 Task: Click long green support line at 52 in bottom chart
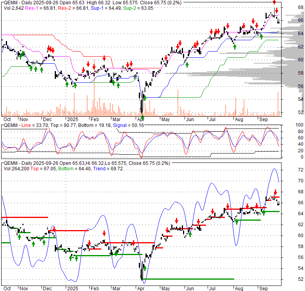[x=188, y=279]
